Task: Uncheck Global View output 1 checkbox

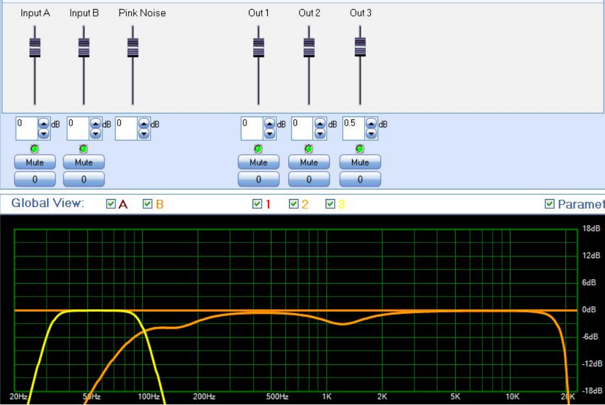Action: [x=257, y=204]
